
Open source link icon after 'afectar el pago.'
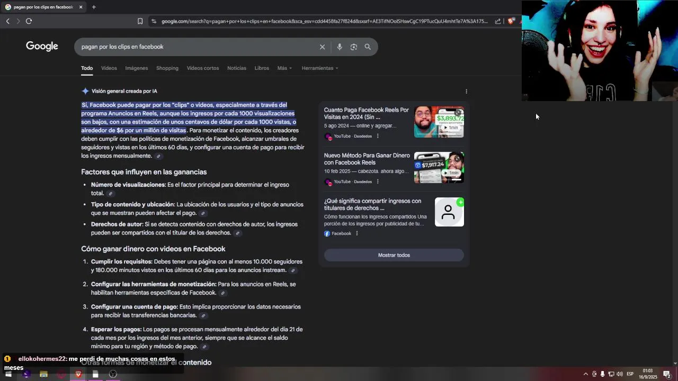(202, 213)
